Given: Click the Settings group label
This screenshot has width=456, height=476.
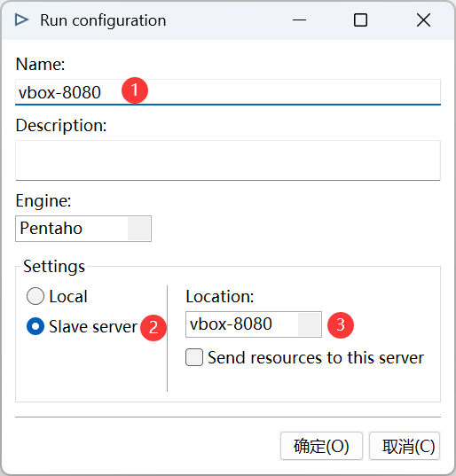Looking at the screenshot, I should pos(54,266).
